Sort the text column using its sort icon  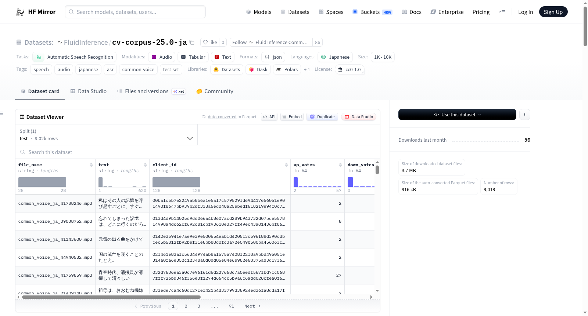(145, 165)
